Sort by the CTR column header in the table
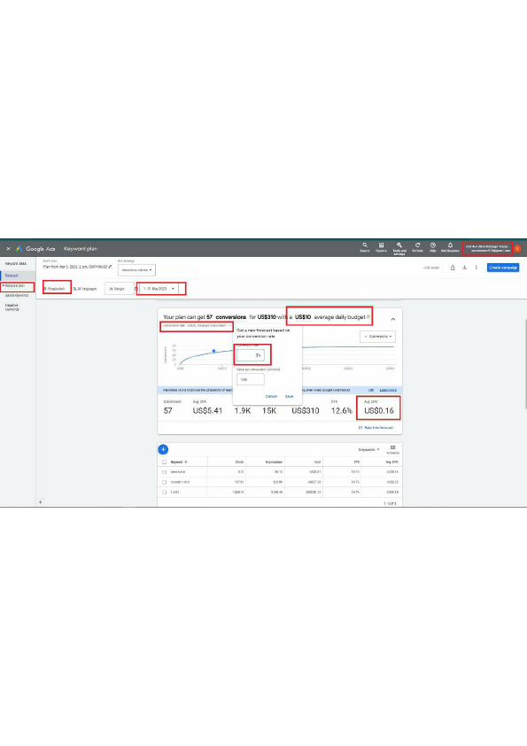 [x=356, y=462]
